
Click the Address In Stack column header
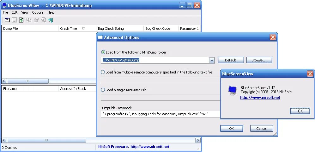point(77,89)
